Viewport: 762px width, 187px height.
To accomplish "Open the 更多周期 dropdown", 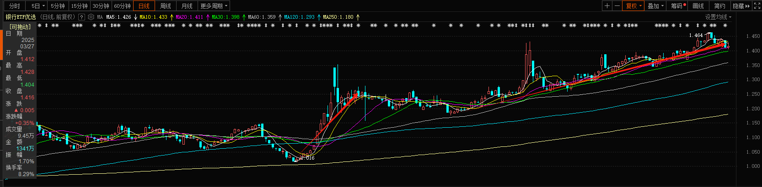I will point(213,6).
